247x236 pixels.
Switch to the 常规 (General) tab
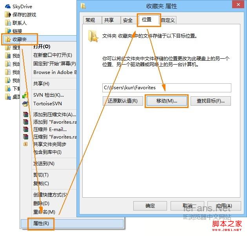pos(92,20)
